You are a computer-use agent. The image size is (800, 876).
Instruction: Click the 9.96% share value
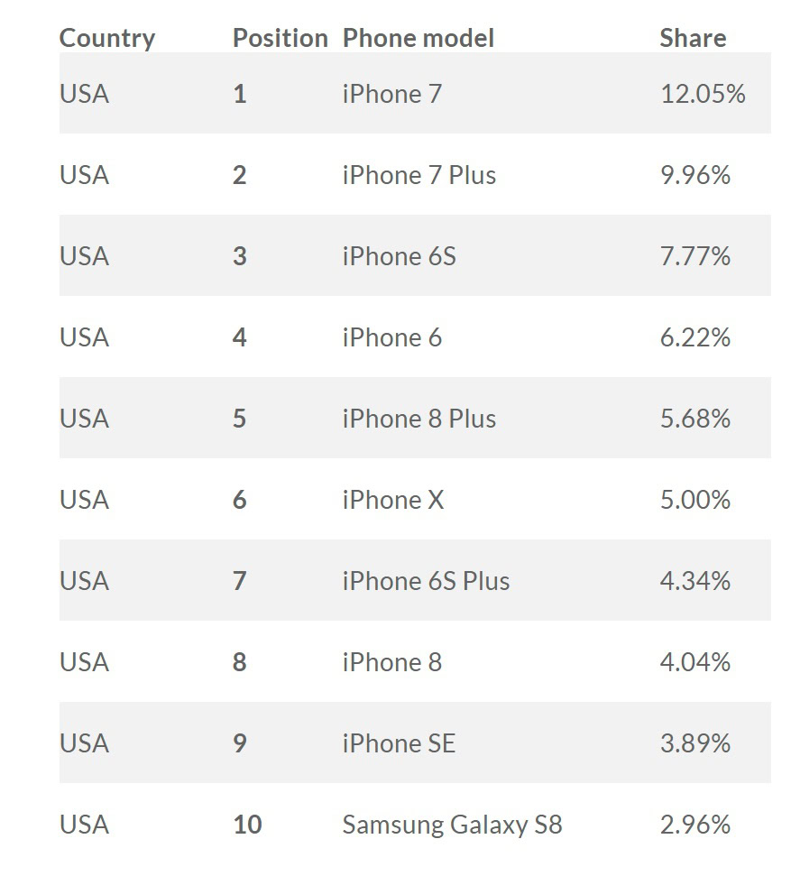coord(694,175)
